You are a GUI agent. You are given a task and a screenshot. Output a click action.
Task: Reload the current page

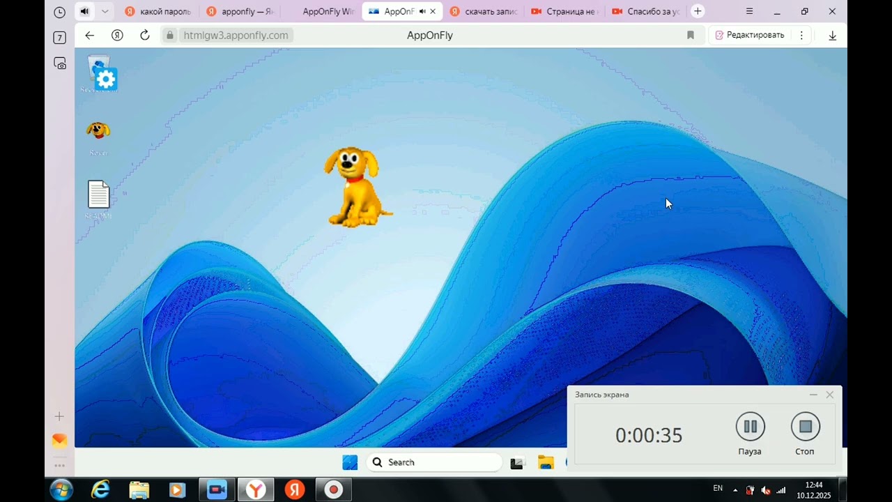tap(145, 35)
